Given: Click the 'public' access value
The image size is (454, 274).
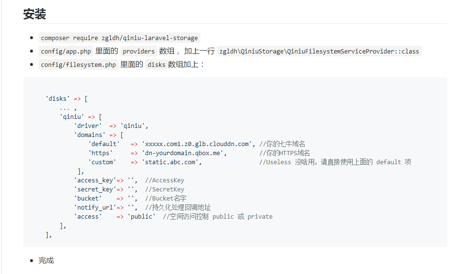Looking at the screenshot, I should (141, 216).
